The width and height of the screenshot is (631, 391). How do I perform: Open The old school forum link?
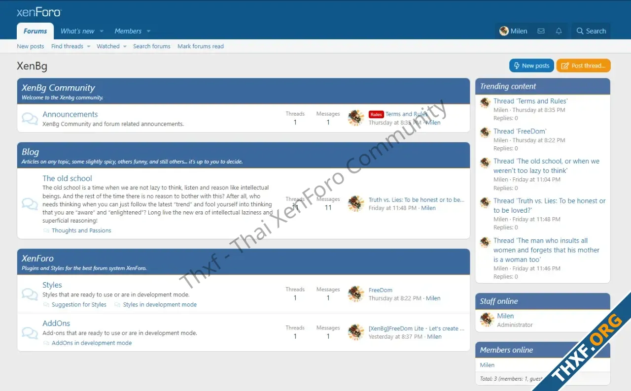click(x=67, y=178)
